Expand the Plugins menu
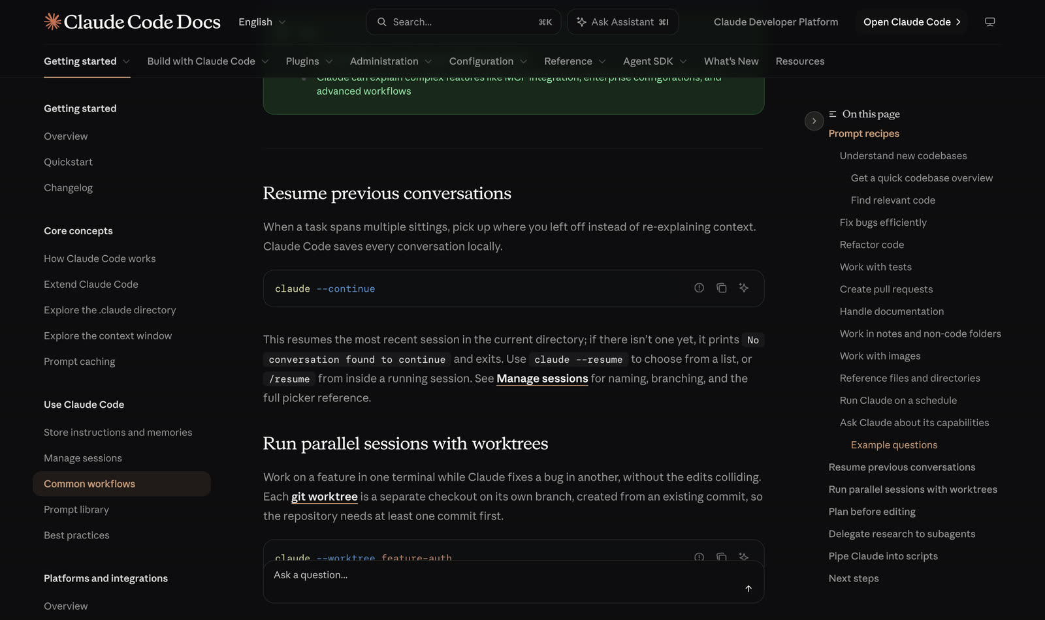The width and height of the screenshot is (1045, 620). [309, 61]
